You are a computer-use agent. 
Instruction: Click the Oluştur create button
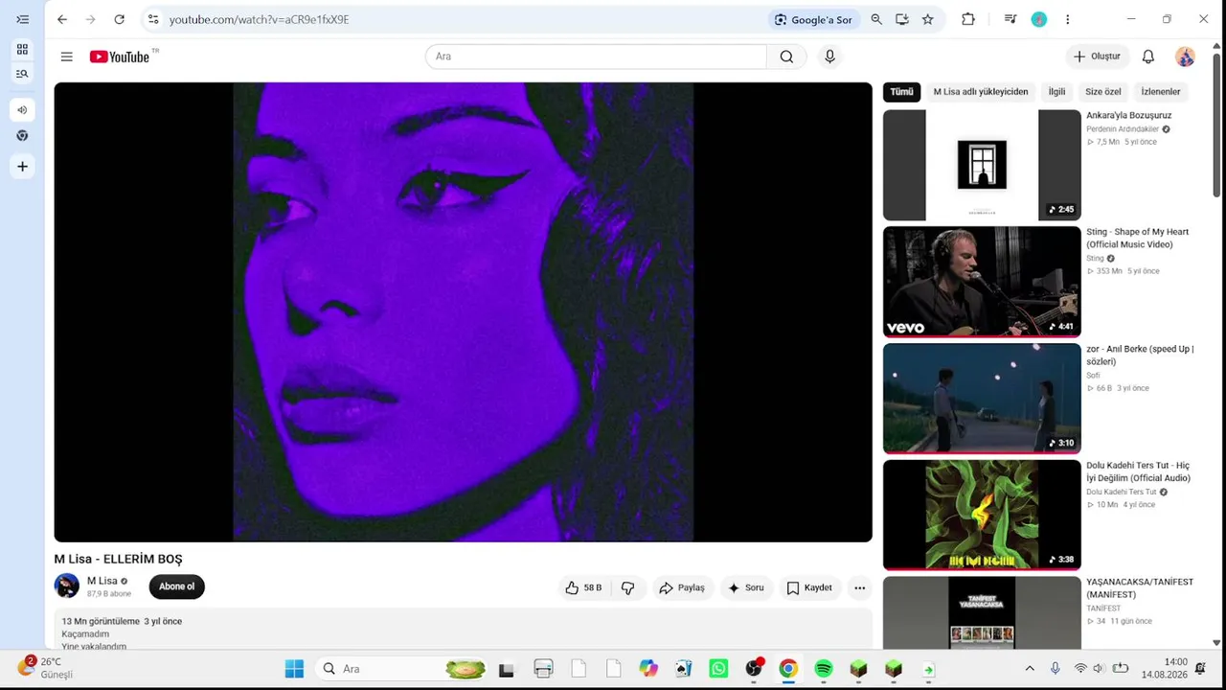point(1097,57)
